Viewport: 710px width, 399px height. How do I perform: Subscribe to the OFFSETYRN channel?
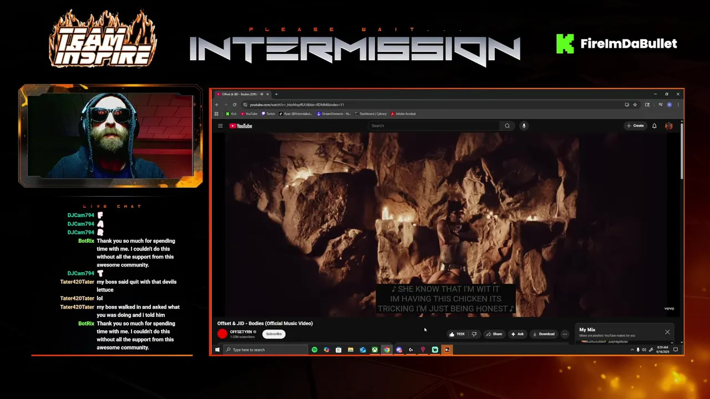click(274, 334)
